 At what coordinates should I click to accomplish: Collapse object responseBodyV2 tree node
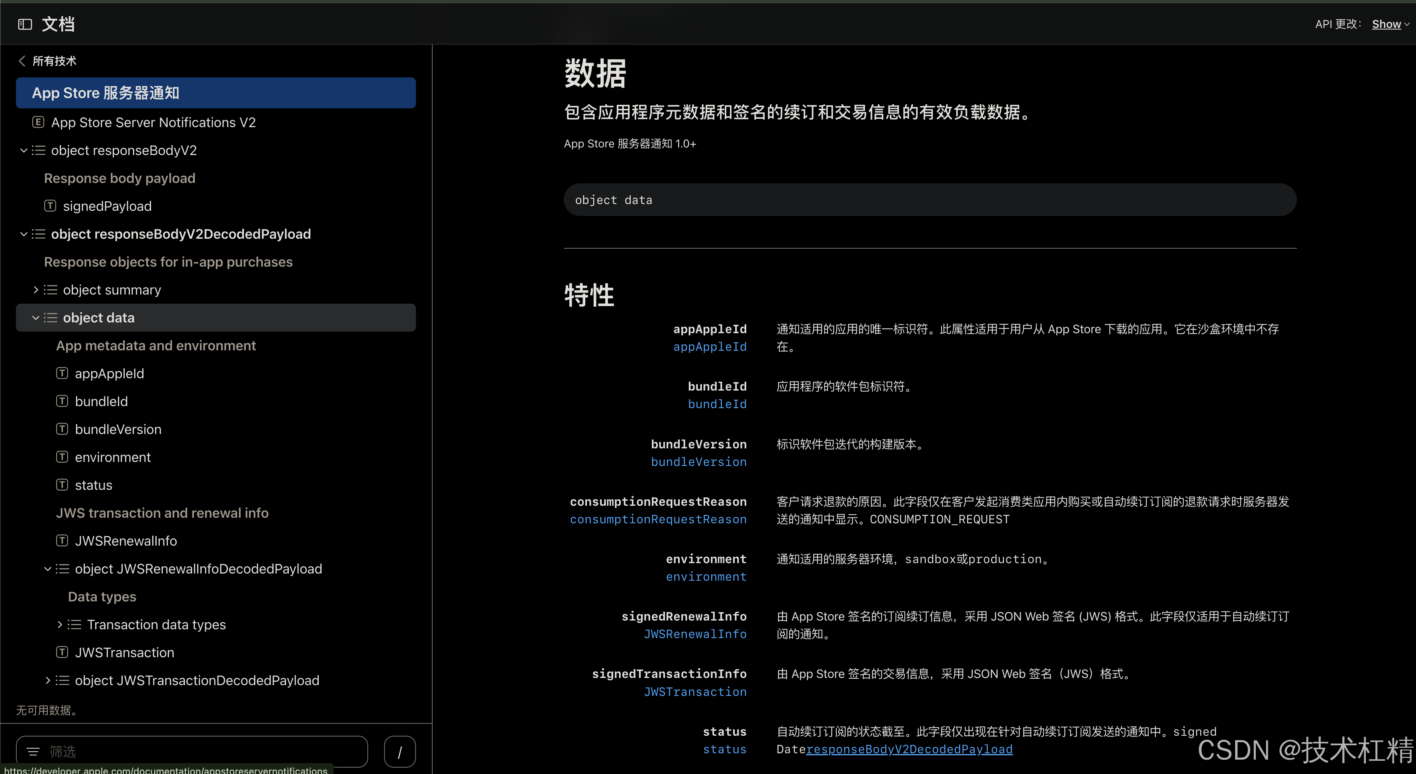pyautogui.click(x=24, y=150)
